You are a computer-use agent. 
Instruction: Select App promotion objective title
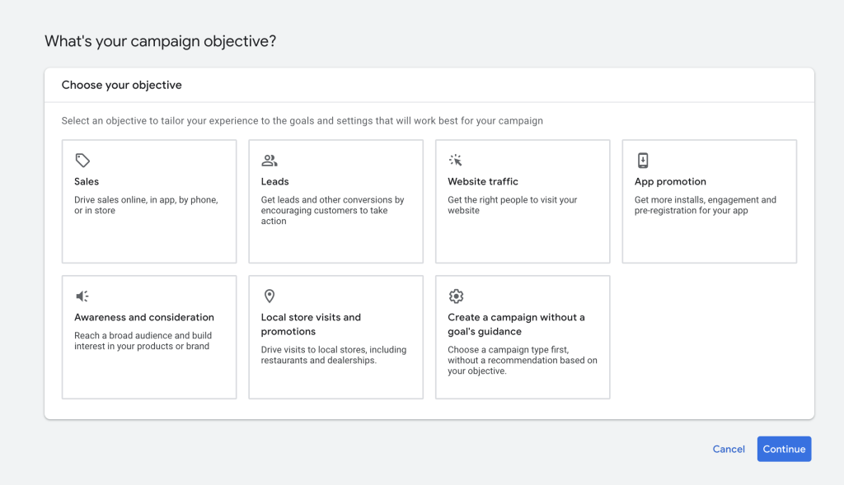[670, 182]
